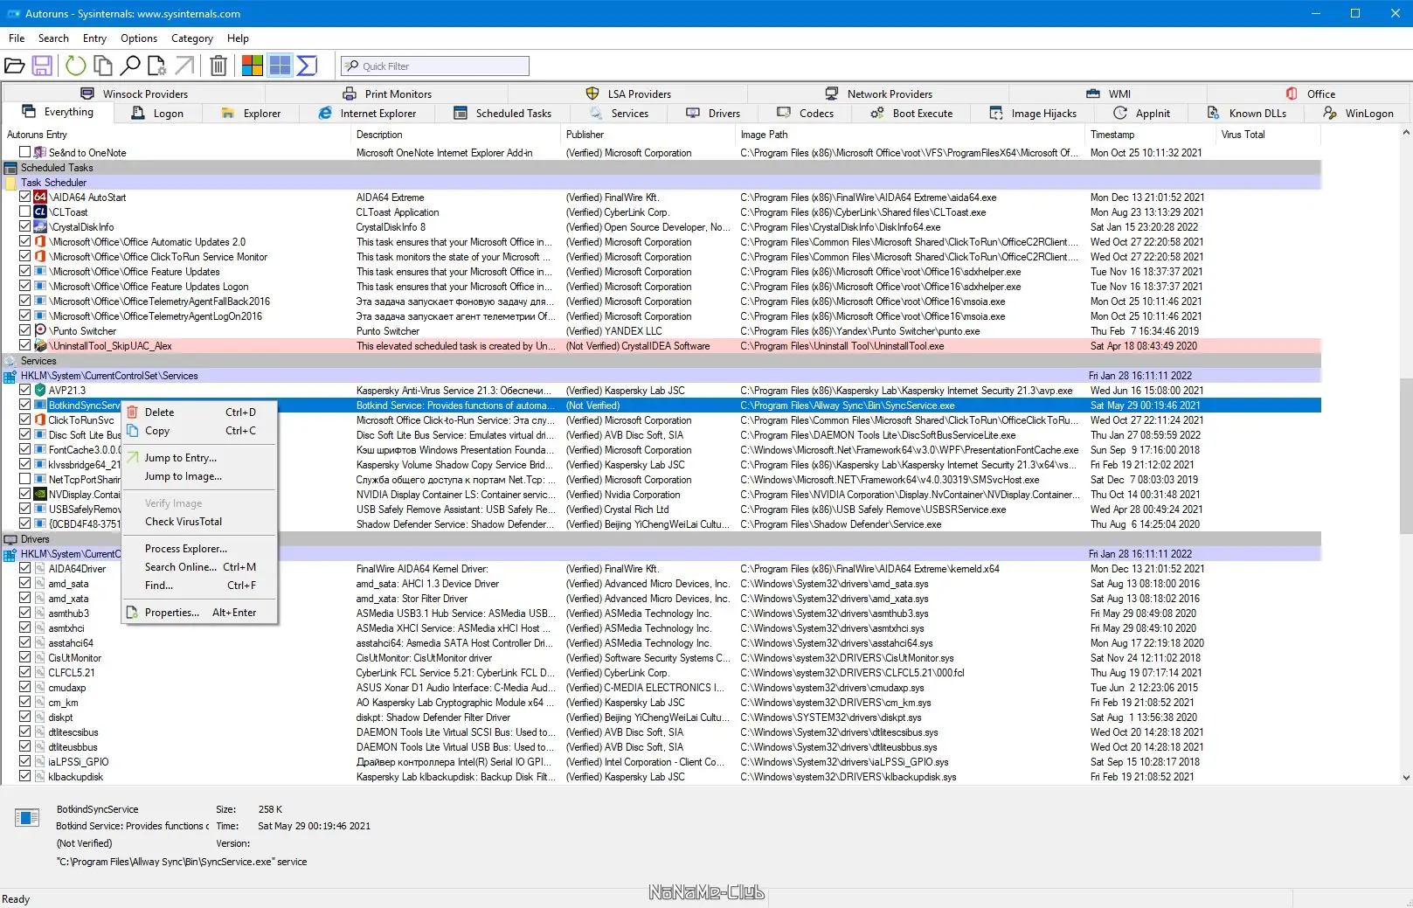The width and height of the screenshot is (1413, 908).
Task: Click the Send to OneNote entry icon
Action: coord(40,153)
